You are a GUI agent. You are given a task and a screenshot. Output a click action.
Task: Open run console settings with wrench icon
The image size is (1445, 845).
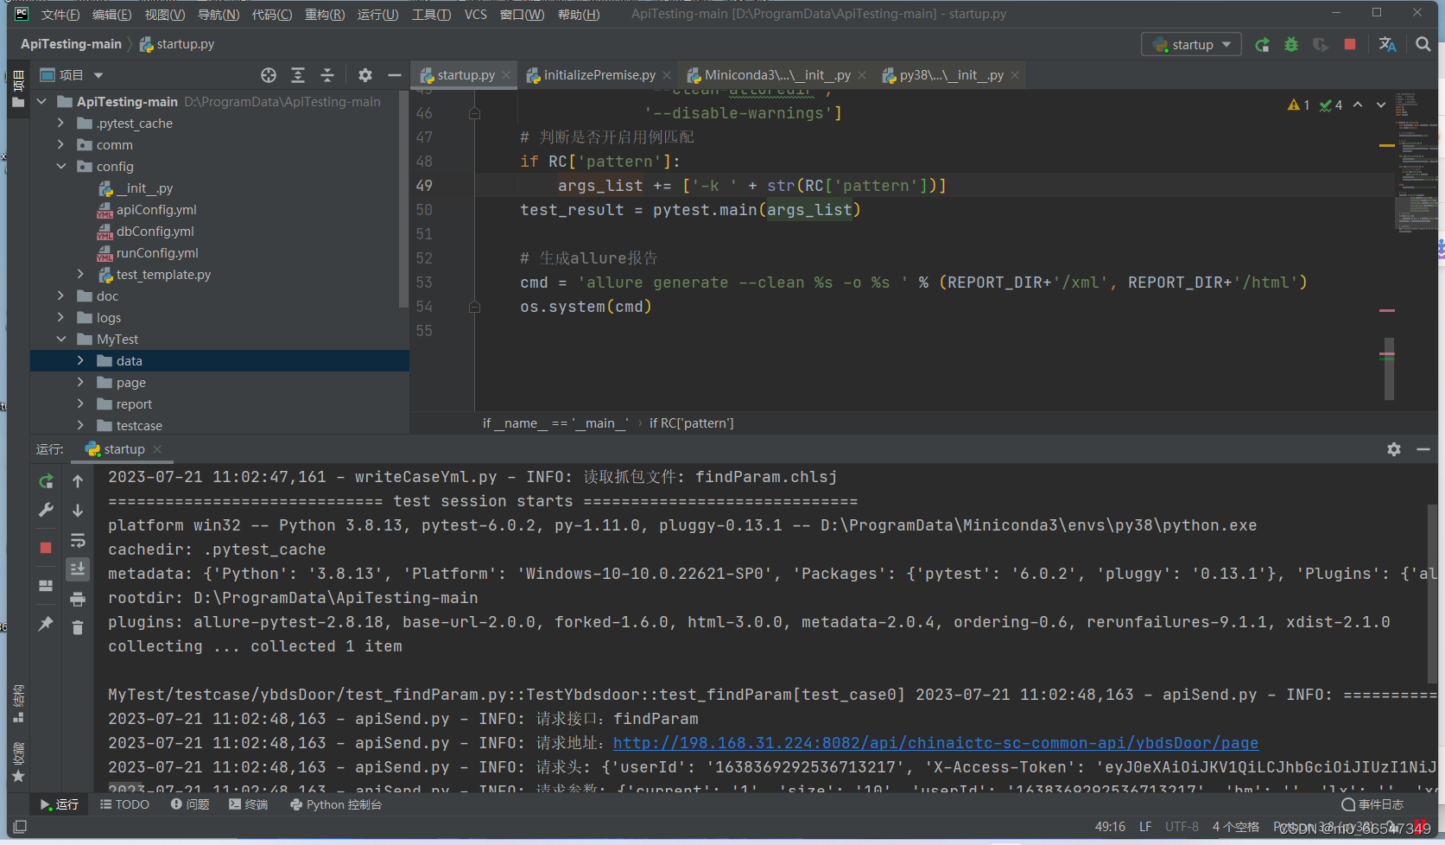point(46,509)
